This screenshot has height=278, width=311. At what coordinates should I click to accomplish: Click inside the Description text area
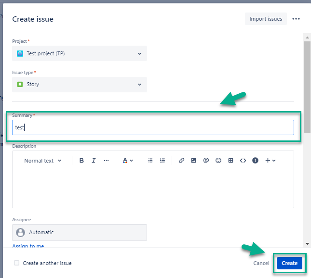tap(153, 187)
